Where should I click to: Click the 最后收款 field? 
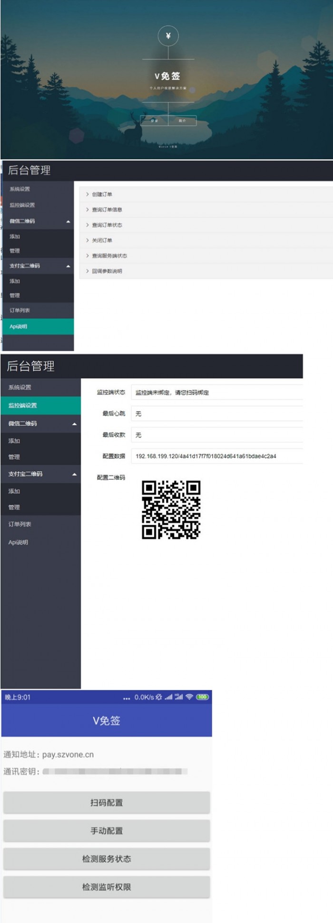click(217, 435)
